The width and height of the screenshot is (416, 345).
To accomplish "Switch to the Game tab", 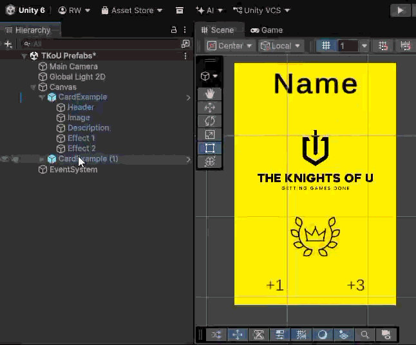I will 267,30.
